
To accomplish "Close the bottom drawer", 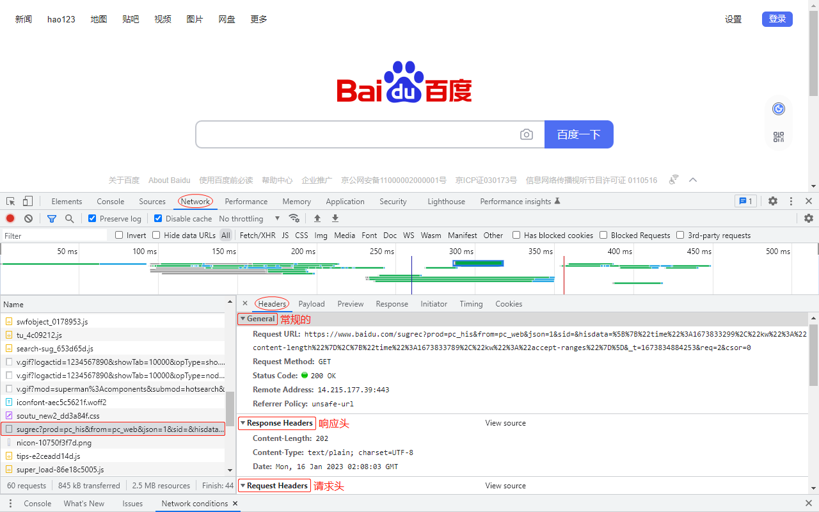I will (809, 504).
